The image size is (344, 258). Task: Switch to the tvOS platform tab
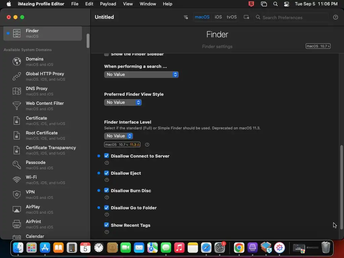(232, 17)
